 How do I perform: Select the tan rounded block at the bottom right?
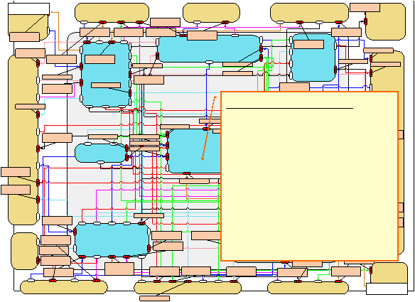[x=308, y=288]
